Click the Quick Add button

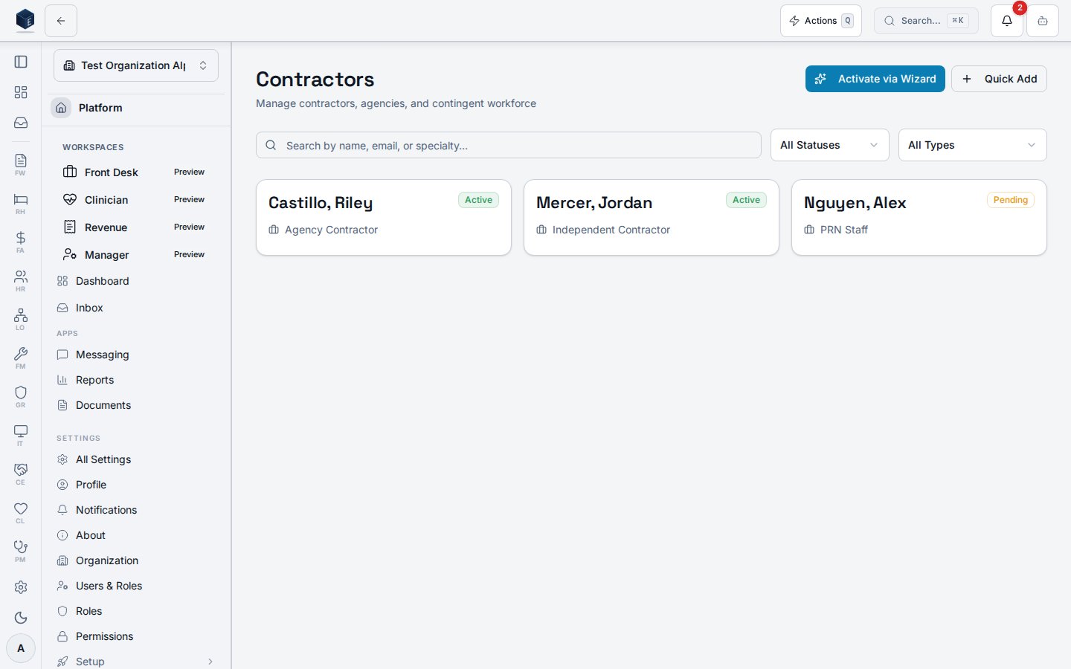[x=999, y=79]
